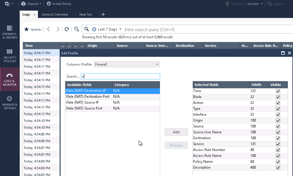Click the Remove button
Image resolution: width=293 pixels, height=176 pixels.
[x=176, y=145]
